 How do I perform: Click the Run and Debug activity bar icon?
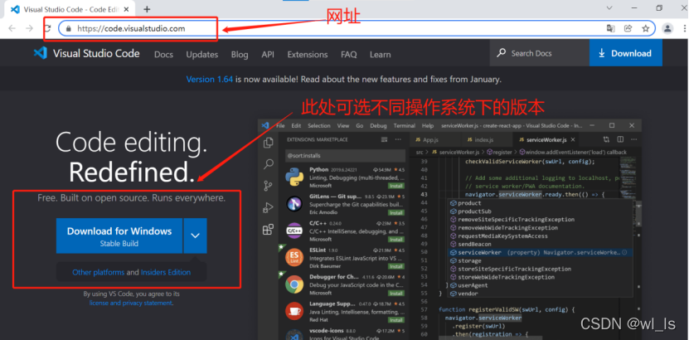(268, 207)
